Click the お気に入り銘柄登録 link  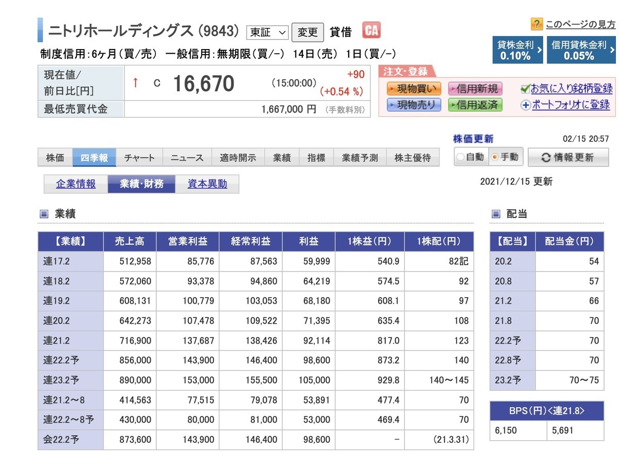pos(572,88)
